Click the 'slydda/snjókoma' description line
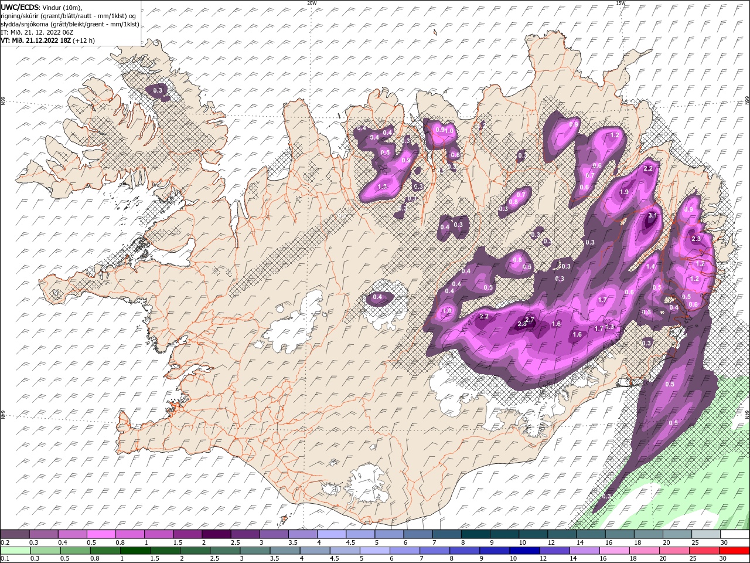This screenshot has height=563, width=750. click(69, 23)
